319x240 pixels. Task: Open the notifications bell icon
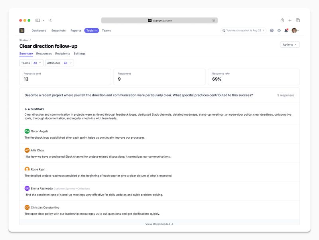click(x=286, y=31)
